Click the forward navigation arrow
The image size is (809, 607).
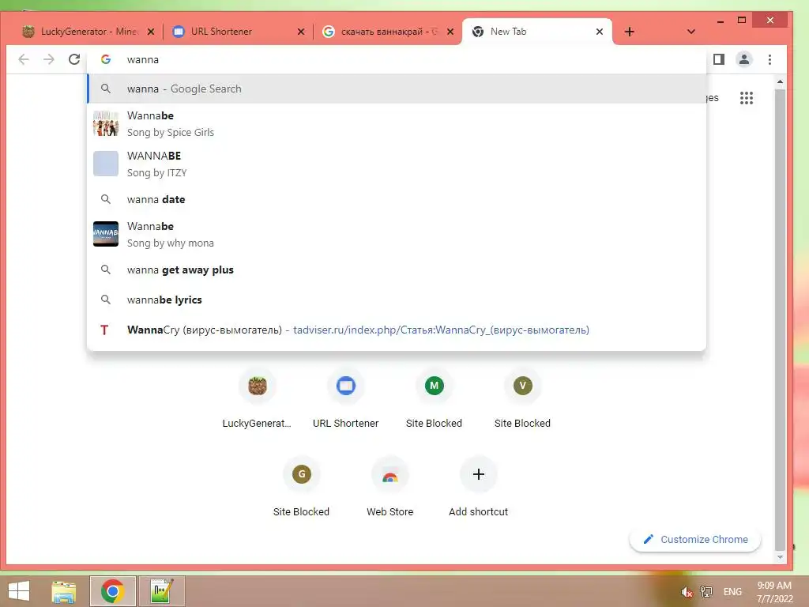pyautogui.click(x=48, y=59)
